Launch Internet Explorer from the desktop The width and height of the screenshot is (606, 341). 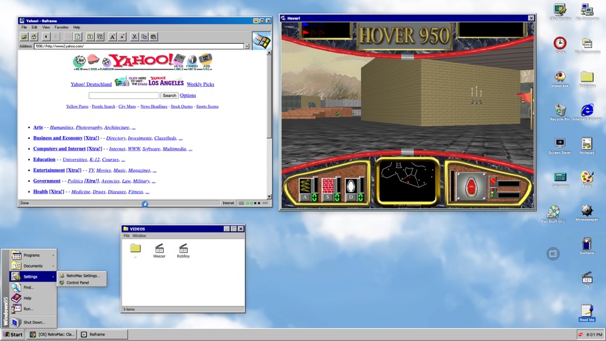(586, 112)
